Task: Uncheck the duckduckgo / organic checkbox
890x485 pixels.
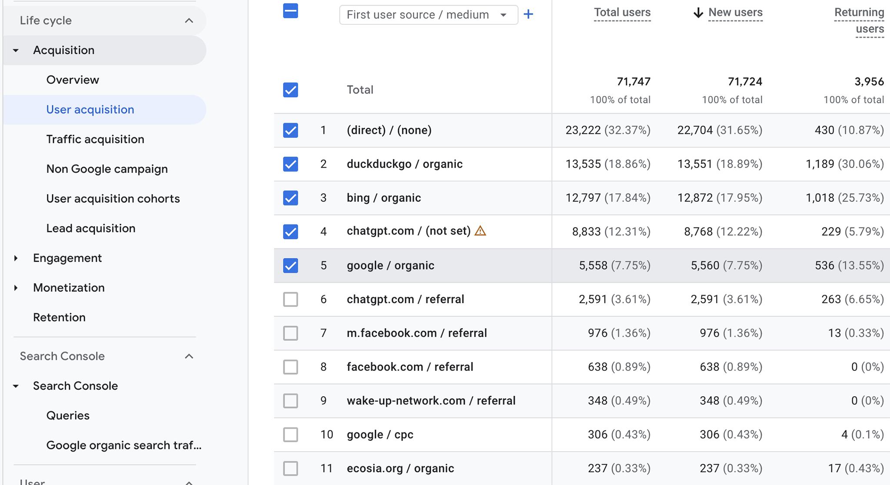Action: tap(290, 164)
